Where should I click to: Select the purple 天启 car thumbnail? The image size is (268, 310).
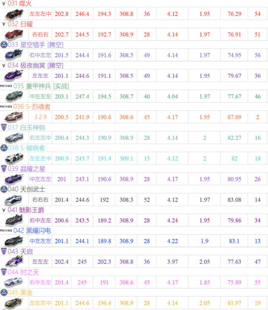[14, 261]
